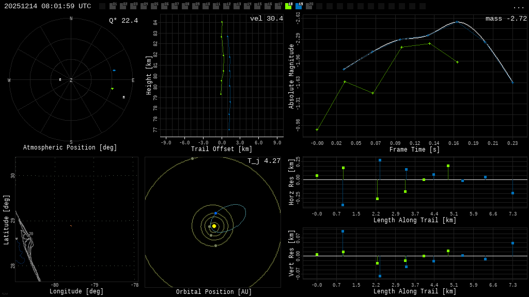
Task: Click the orange meteor mark on the map
Action: (x=71, y=225)
